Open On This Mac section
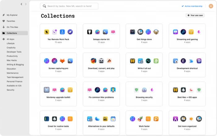 coord(12,27)
